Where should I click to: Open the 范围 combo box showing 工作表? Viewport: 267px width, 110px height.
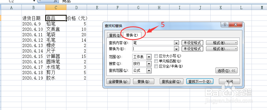(142, 57)
